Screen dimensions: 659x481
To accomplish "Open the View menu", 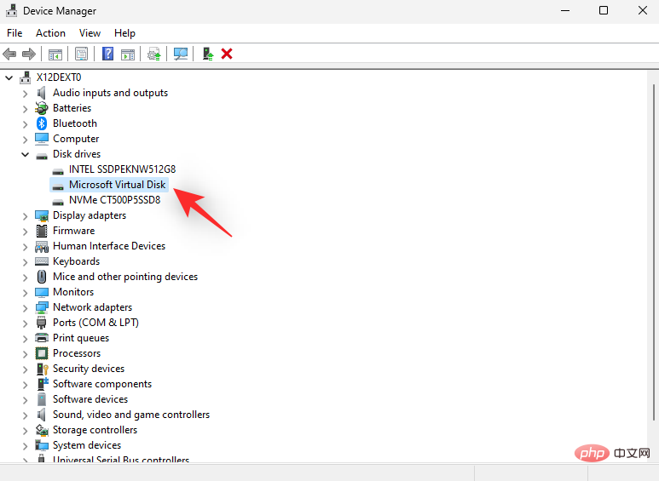I will [x=90, y=33].
